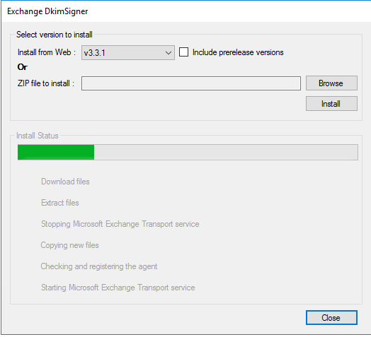Click the 'Install from Web :' label
371x337 pixels.
pos(47,52)
